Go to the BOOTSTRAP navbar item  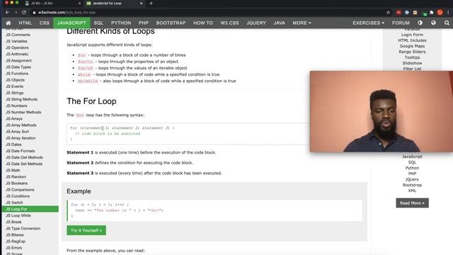(x=171, y=23)
